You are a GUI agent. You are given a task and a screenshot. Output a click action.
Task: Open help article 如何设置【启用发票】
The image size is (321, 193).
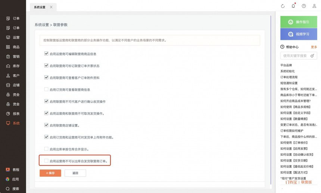coord(294,149)
